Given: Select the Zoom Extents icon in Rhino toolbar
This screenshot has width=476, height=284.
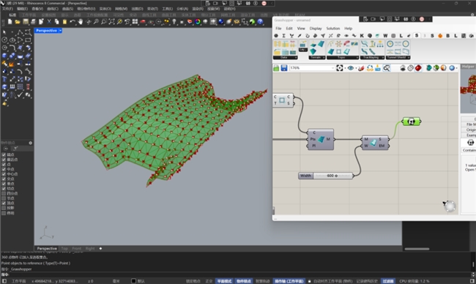Looking at the screenshot, I should [112, 21].
